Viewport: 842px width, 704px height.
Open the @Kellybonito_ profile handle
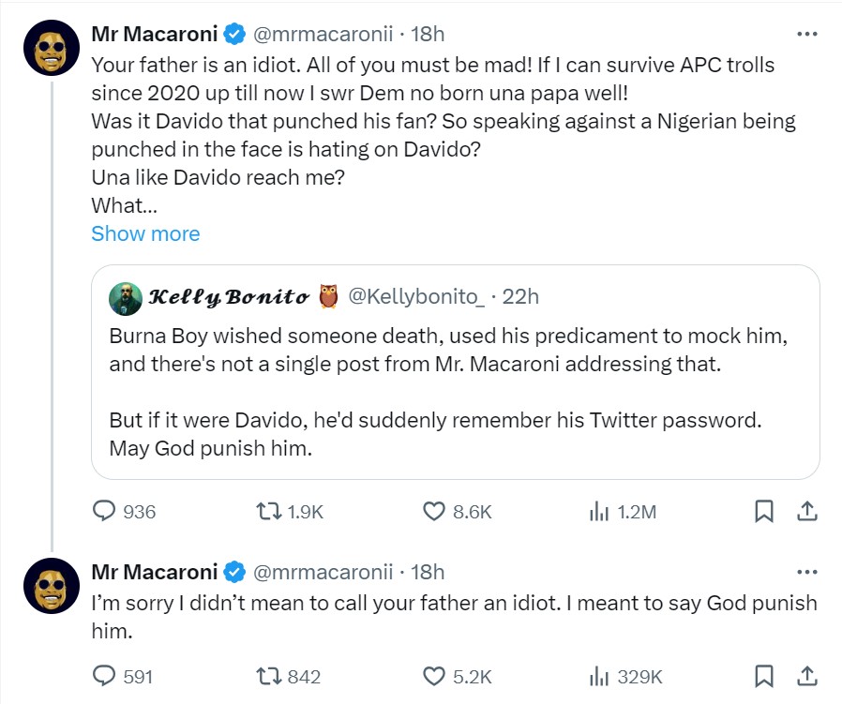point(416,297)
